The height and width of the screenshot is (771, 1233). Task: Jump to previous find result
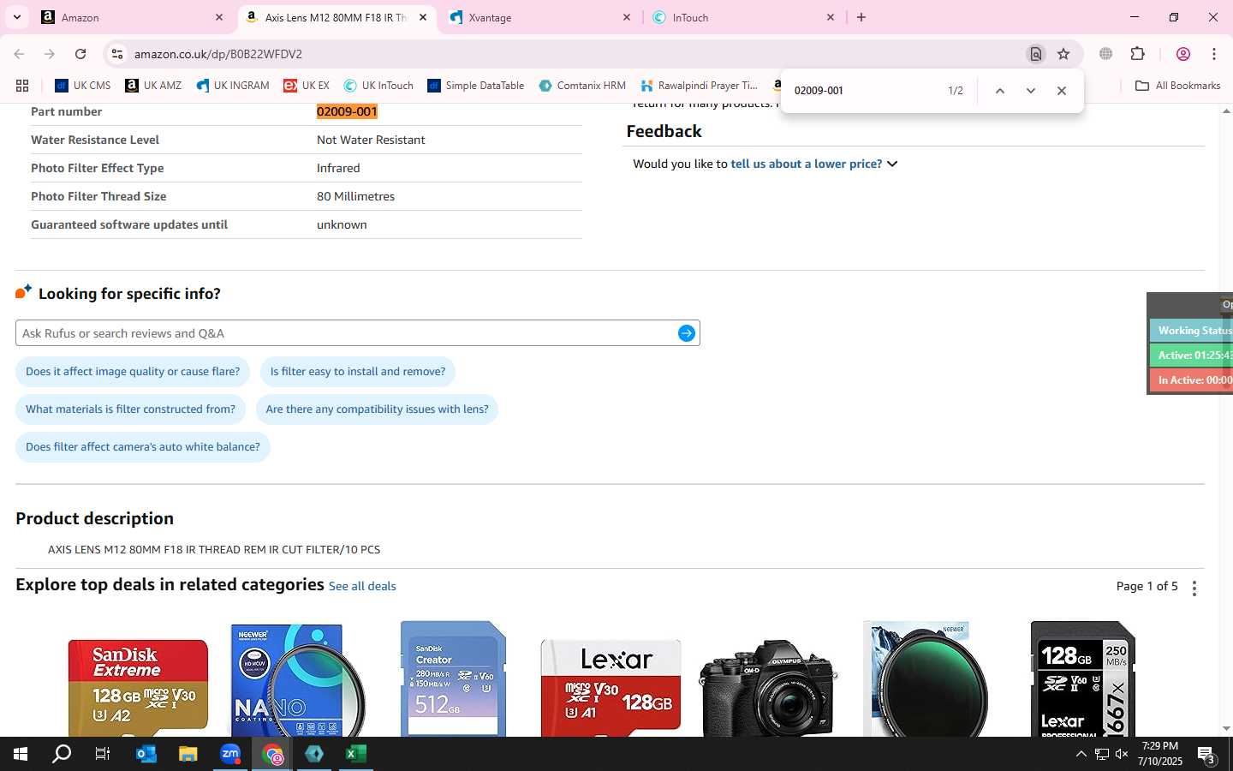pyautogui.click(x=999, y=91)
